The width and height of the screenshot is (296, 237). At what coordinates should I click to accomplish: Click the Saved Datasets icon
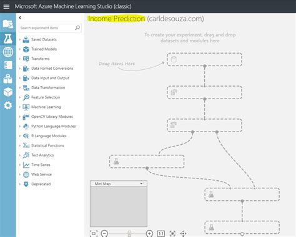(x=26, y=39)
